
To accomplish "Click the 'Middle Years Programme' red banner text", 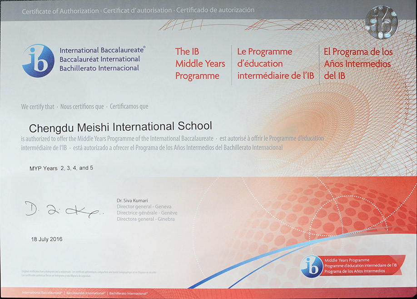I will [347, 260].
